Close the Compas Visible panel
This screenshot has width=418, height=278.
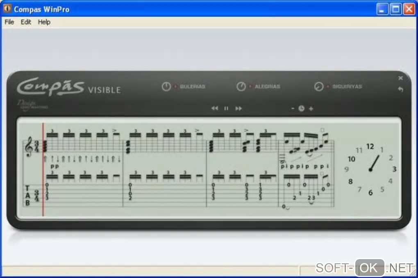pos(400,78)
